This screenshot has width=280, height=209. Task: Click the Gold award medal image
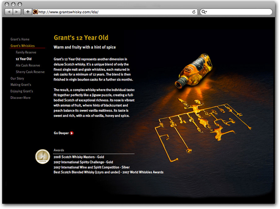42,157
